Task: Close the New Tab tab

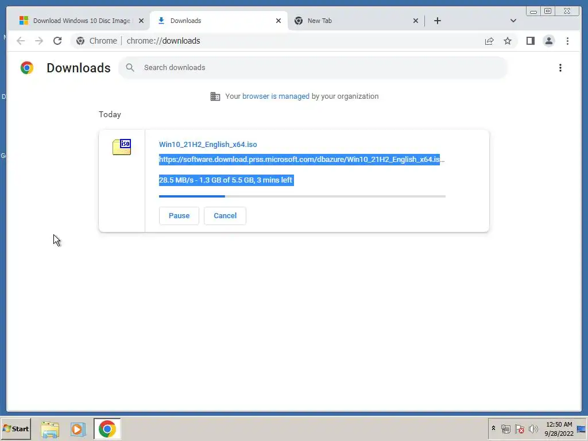Action: [416, 21]
